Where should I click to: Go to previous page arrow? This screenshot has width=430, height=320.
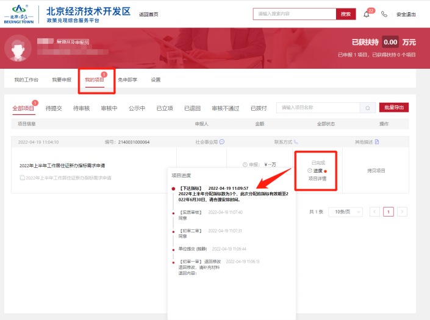click(x=374, y=212)
